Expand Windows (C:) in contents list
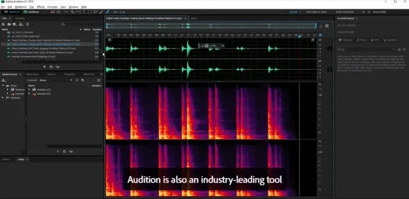409x199 pixels. 29,90
